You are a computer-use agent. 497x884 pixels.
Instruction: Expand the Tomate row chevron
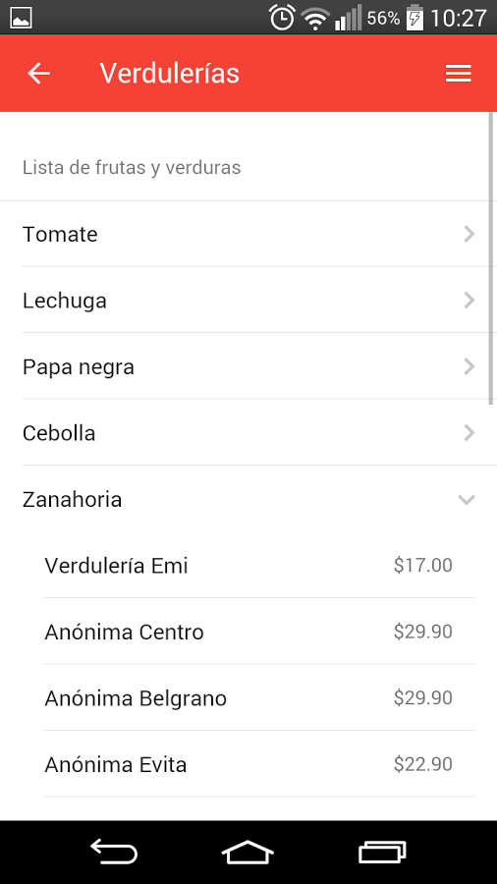[x=469, y=234]
